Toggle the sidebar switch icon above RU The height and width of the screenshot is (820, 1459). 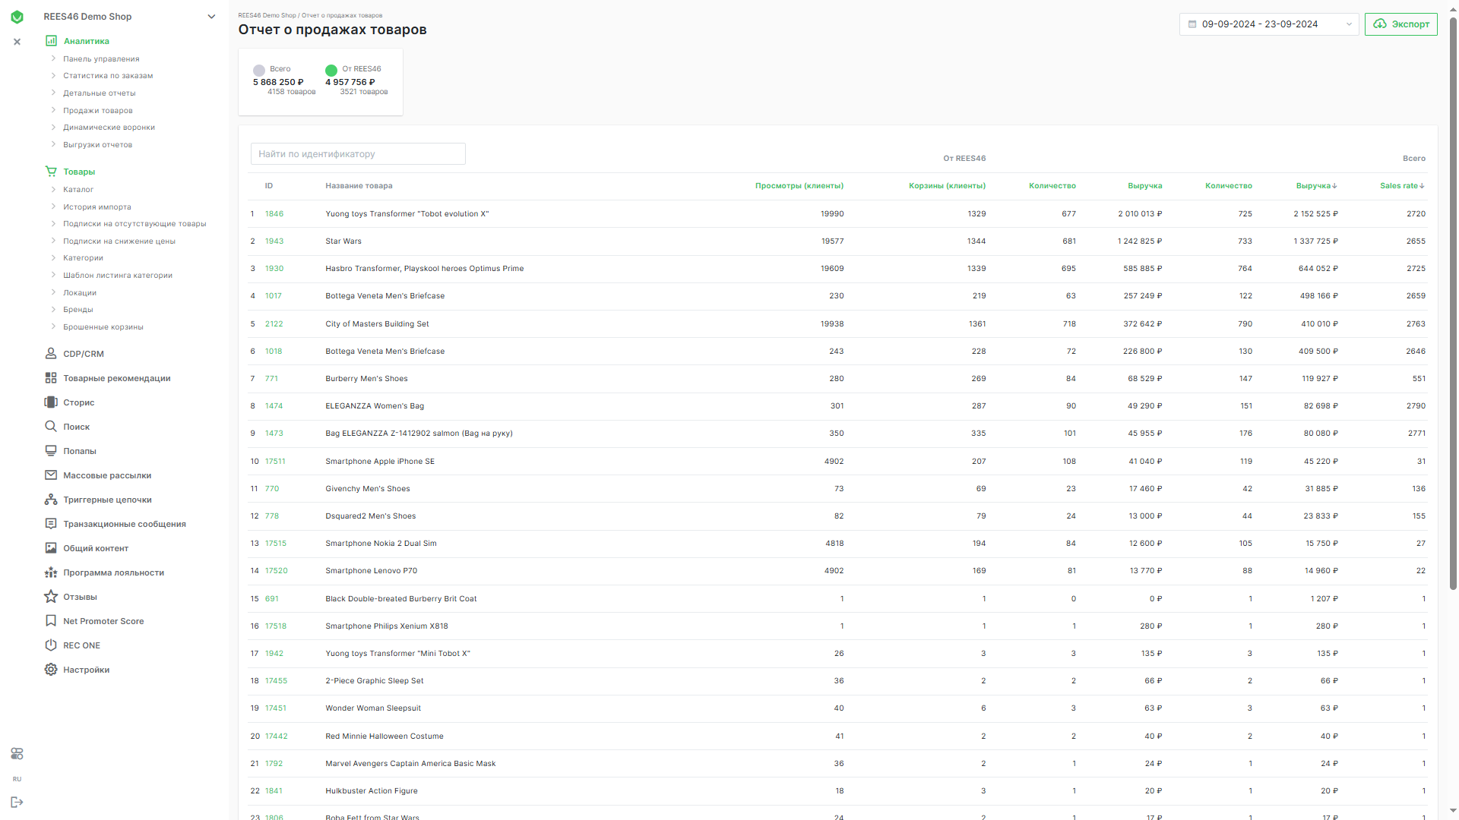17,753
